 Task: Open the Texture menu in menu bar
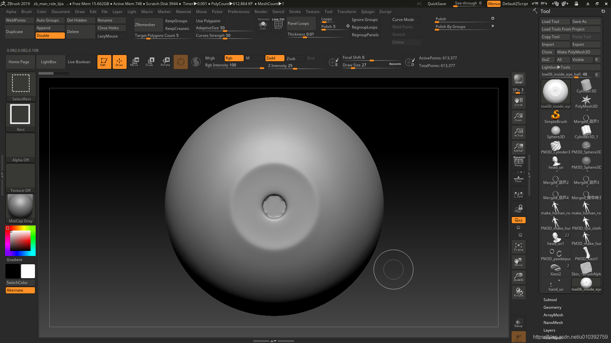click(313, 11)
